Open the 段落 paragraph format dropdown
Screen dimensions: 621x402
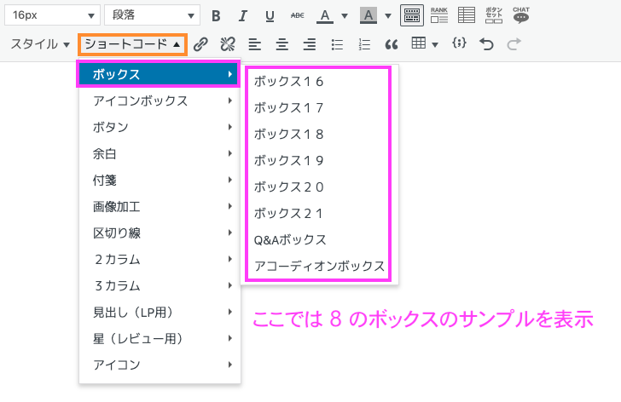click(x=153, y=15)
